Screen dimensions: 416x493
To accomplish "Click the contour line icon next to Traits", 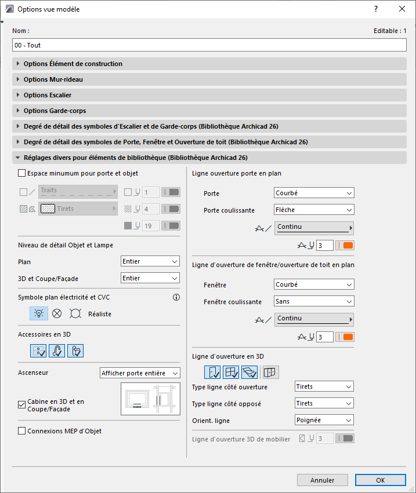I will [x=28, y=192].
